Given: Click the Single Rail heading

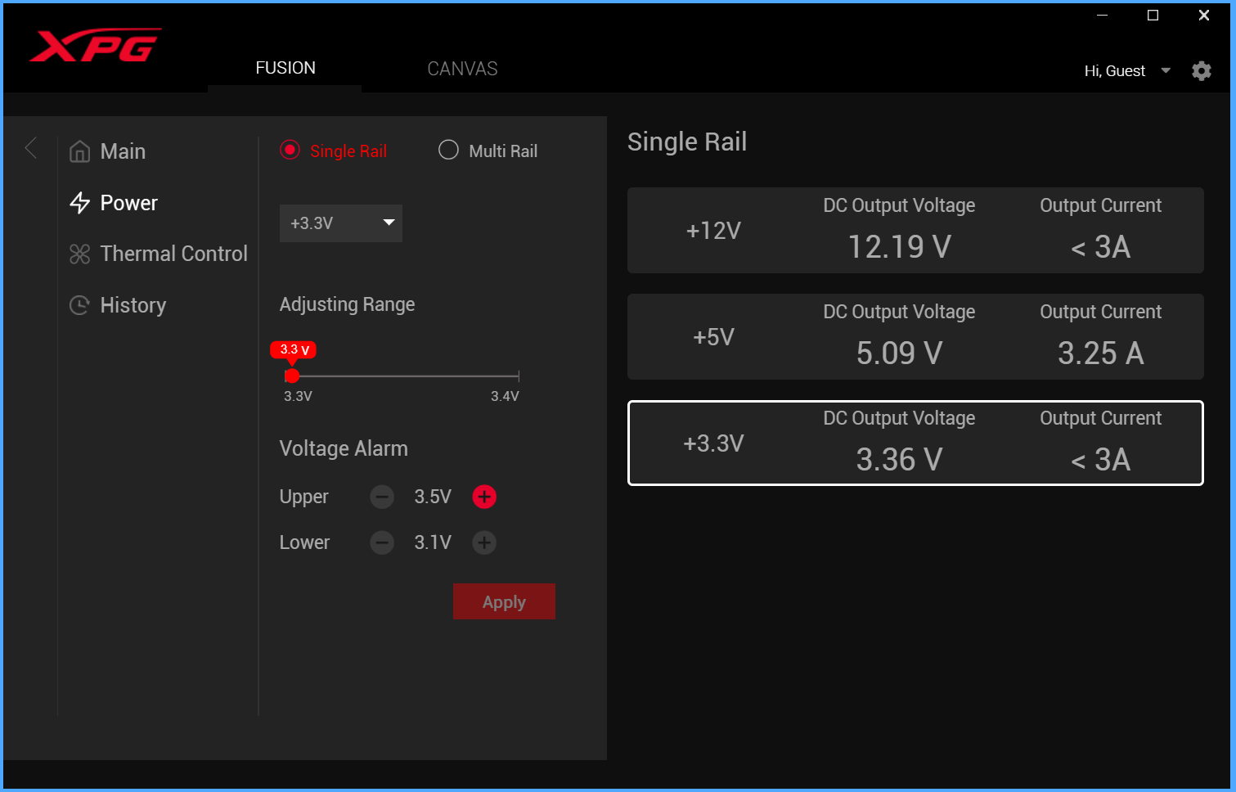Looking at the screenshot, I should (x=687, y=142).
